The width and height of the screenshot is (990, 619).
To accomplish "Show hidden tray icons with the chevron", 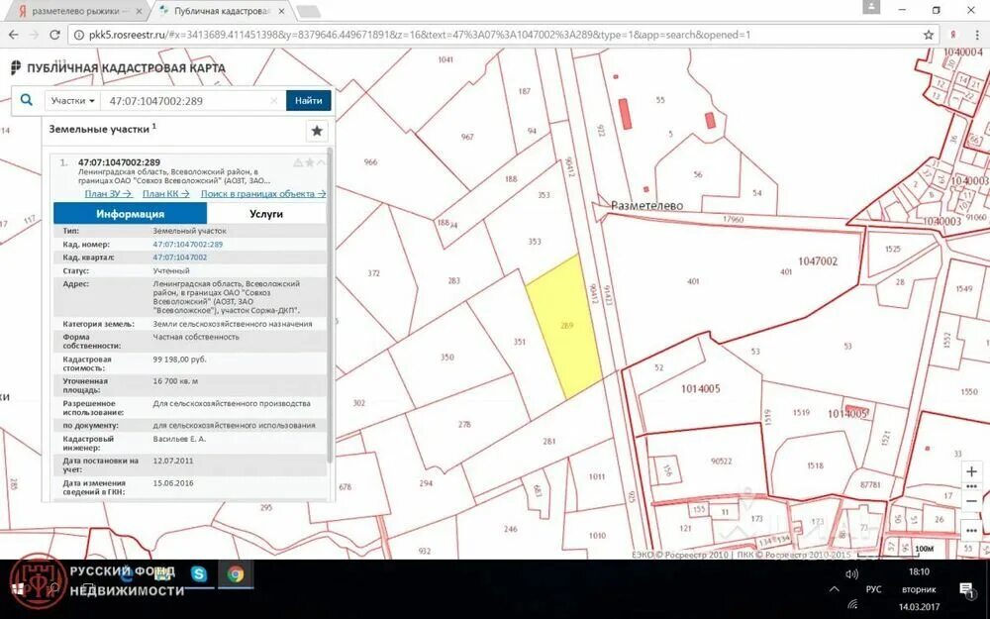I will (x=834, y=589).
